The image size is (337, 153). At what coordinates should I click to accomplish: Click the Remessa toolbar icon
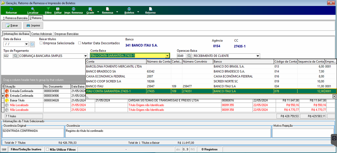(x=108, y=9)
